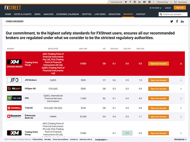Open Live Account in bottom XM row
This screenshot has width=190, height=142.
pos(159,133)
